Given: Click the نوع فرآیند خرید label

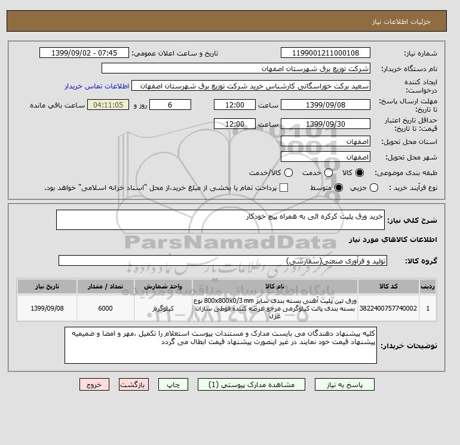Looking at the screenshot, I should tap(413, 188).
